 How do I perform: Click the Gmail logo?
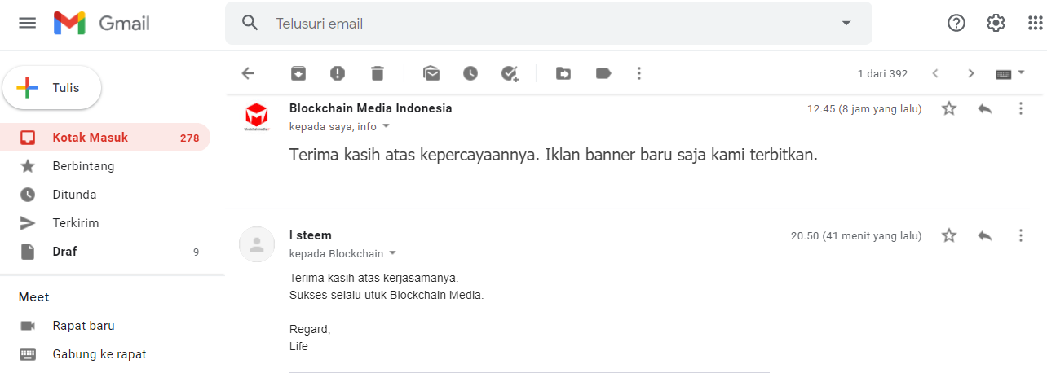pos(102,23)
